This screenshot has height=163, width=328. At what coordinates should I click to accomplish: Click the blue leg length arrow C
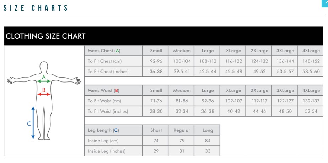click(33, 123)
